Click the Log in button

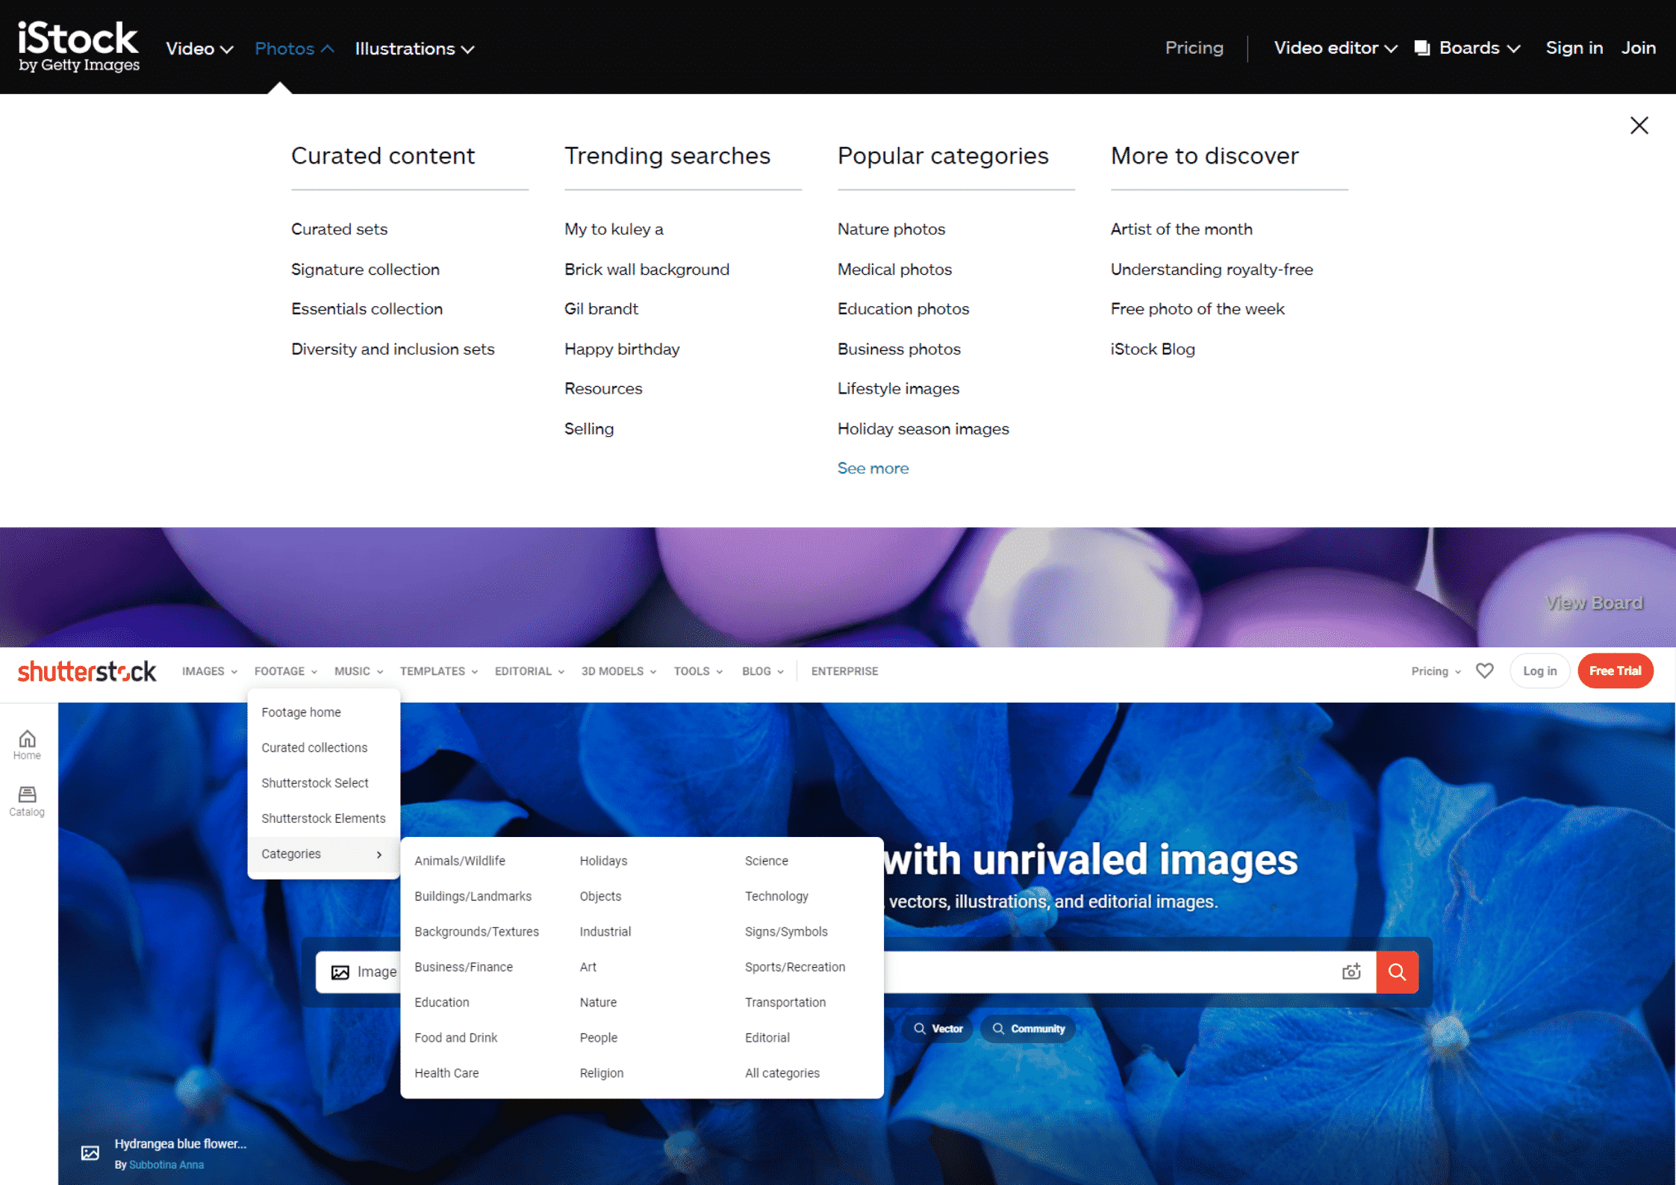point(1539,671)
